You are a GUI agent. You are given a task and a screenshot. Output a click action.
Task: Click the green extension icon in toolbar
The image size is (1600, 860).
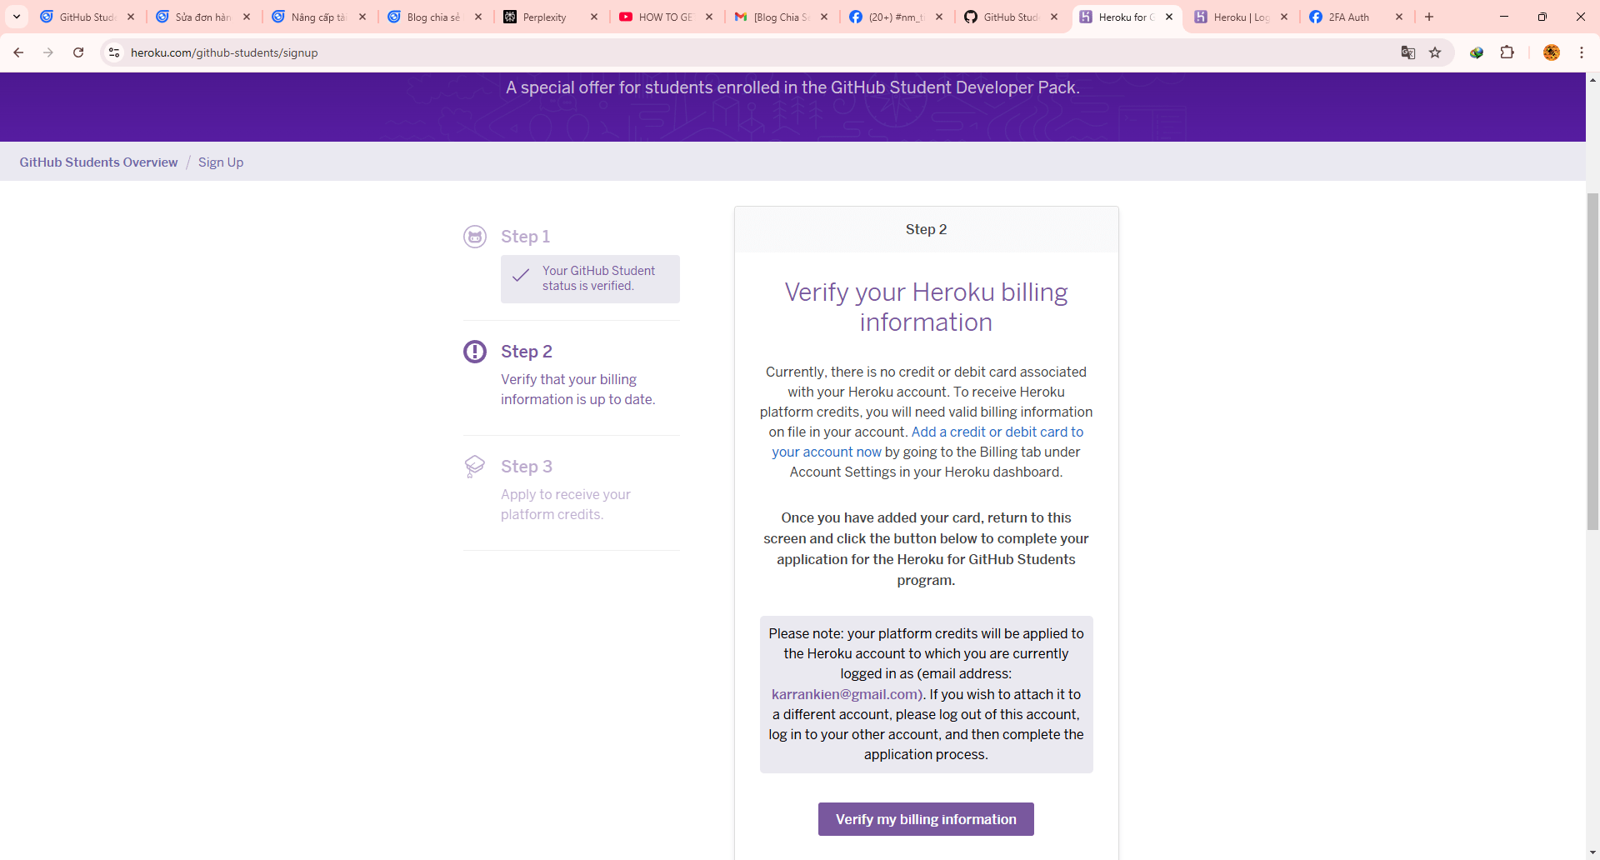pyautogui.click(x=1477, y=52)
